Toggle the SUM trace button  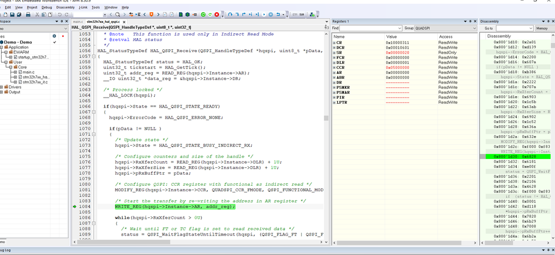coord(302,14)
